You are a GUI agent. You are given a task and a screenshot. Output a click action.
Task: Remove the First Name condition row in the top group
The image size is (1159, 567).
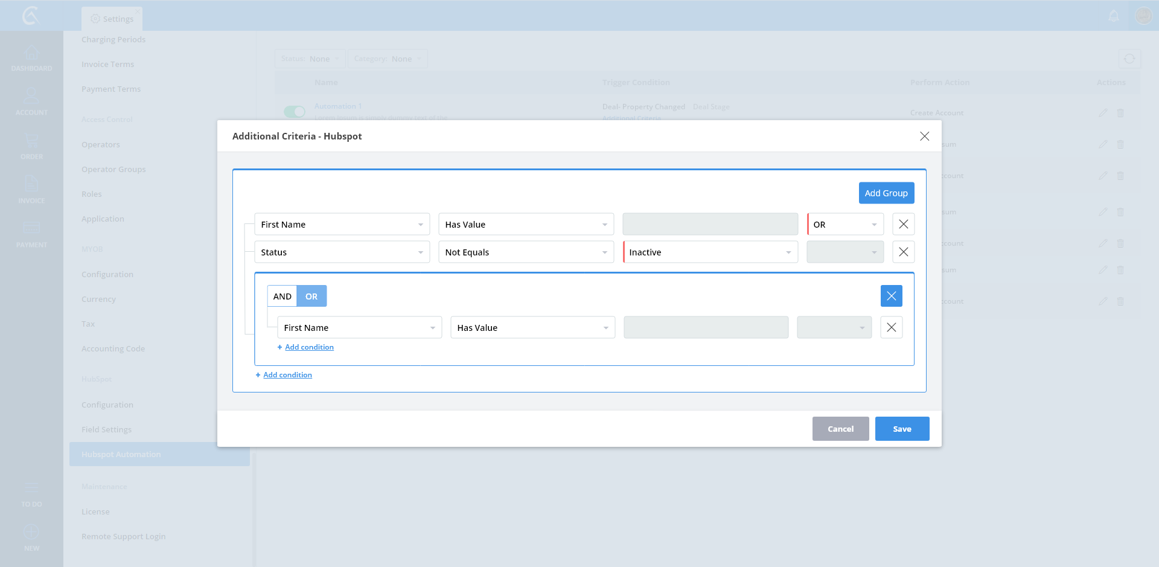pos(903,224)
